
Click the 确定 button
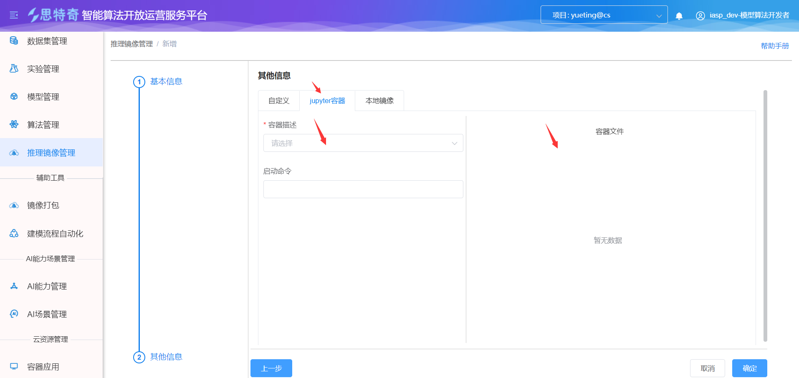click(x=750, y=368)
